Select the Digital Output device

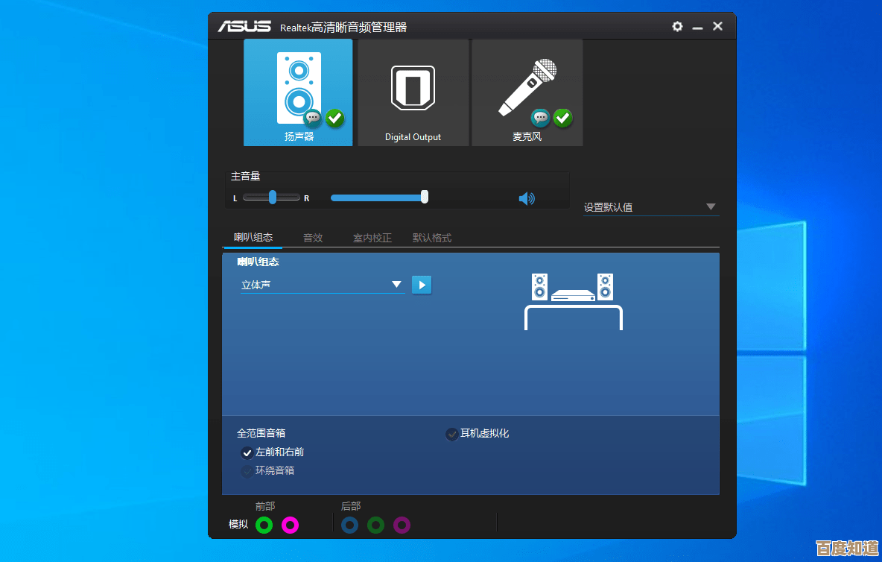[x=413, y=89]
